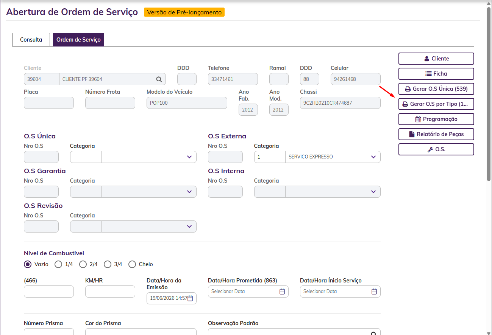
Task: Expand O.S Revisão Categoria dropdown
Action: point(189,226)
